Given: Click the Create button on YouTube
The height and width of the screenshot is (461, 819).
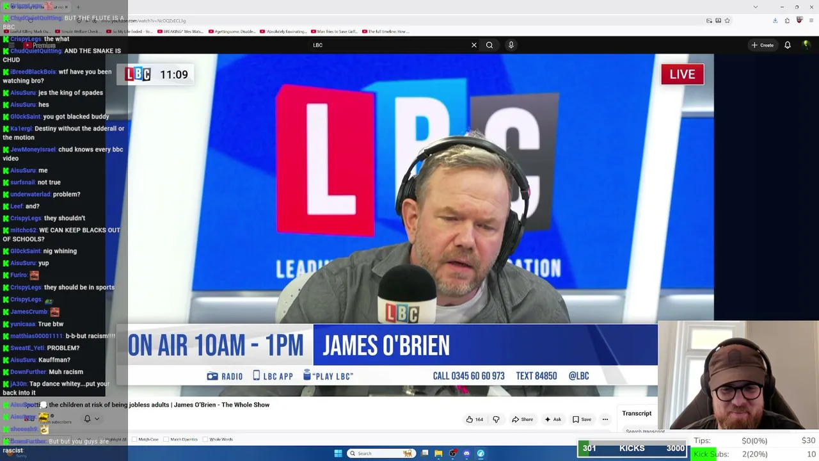Looking at the screenshot, I should tap(763, 45).
